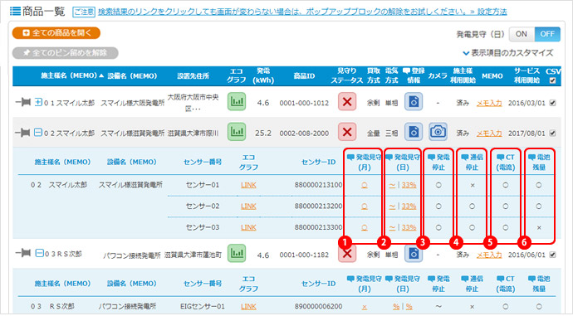Viewport: 573px width, 316px height.
Task: Pin the 01 スマイル太郎 row
Action: pos(23,102)
